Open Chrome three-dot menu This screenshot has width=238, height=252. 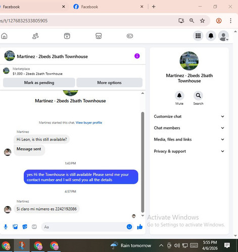click(x=230, y=21)
